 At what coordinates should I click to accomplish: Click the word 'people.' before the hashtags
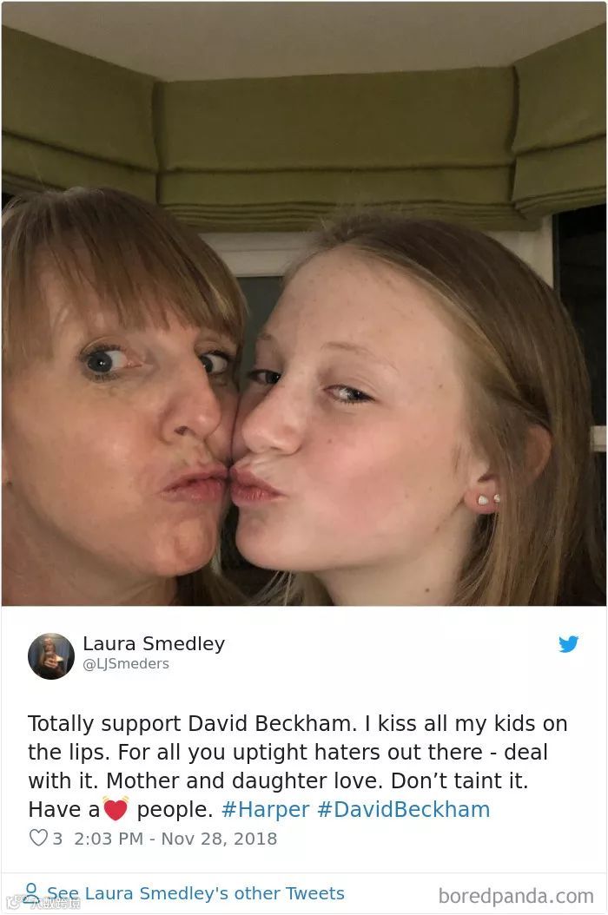coord(175,810)
